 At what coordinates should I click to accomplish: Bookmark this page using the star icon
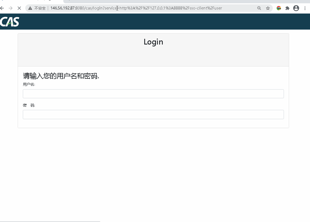point(268,8)
